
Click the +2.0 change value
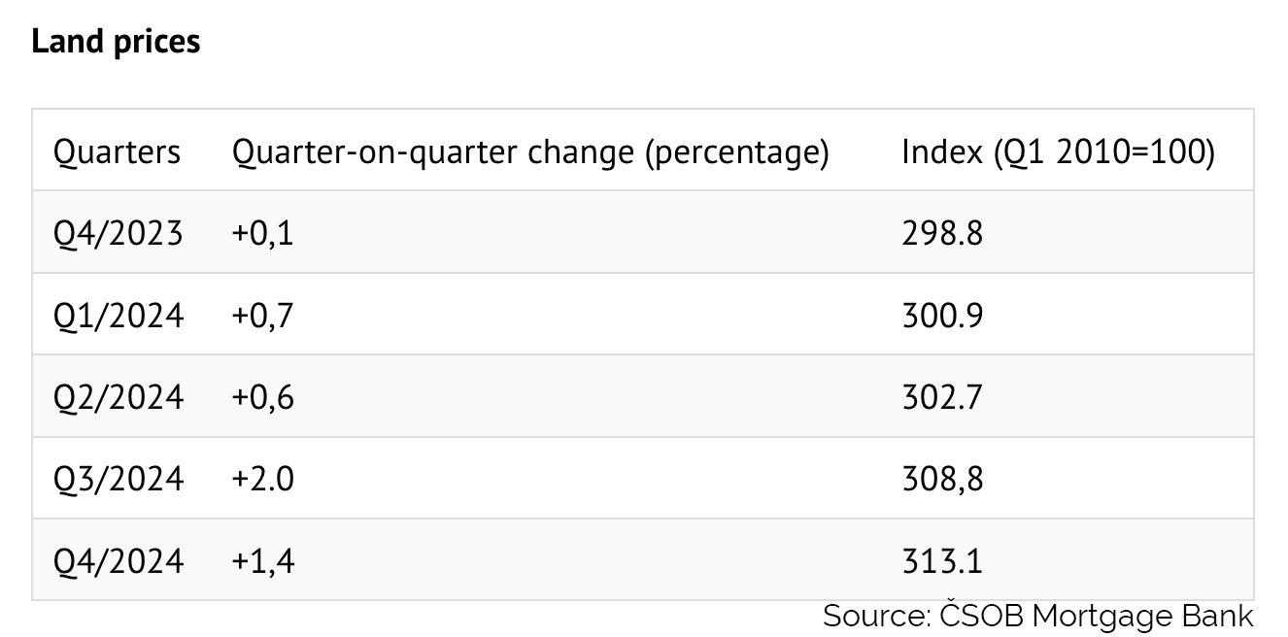[262, 479]
